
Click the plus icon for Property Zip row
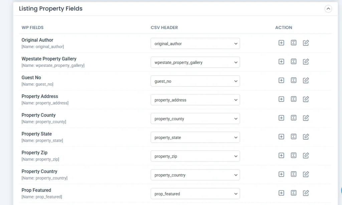click(281, 155)
